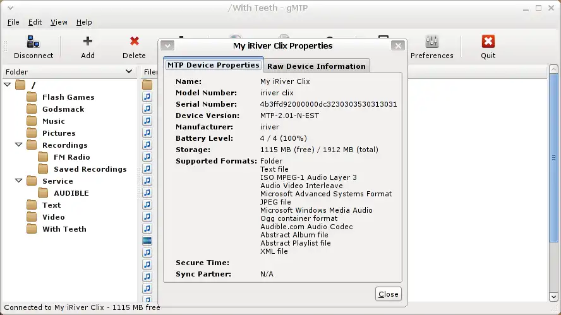
Task: Click the Close button in properties dialog
Action: [x=388, y=294]
